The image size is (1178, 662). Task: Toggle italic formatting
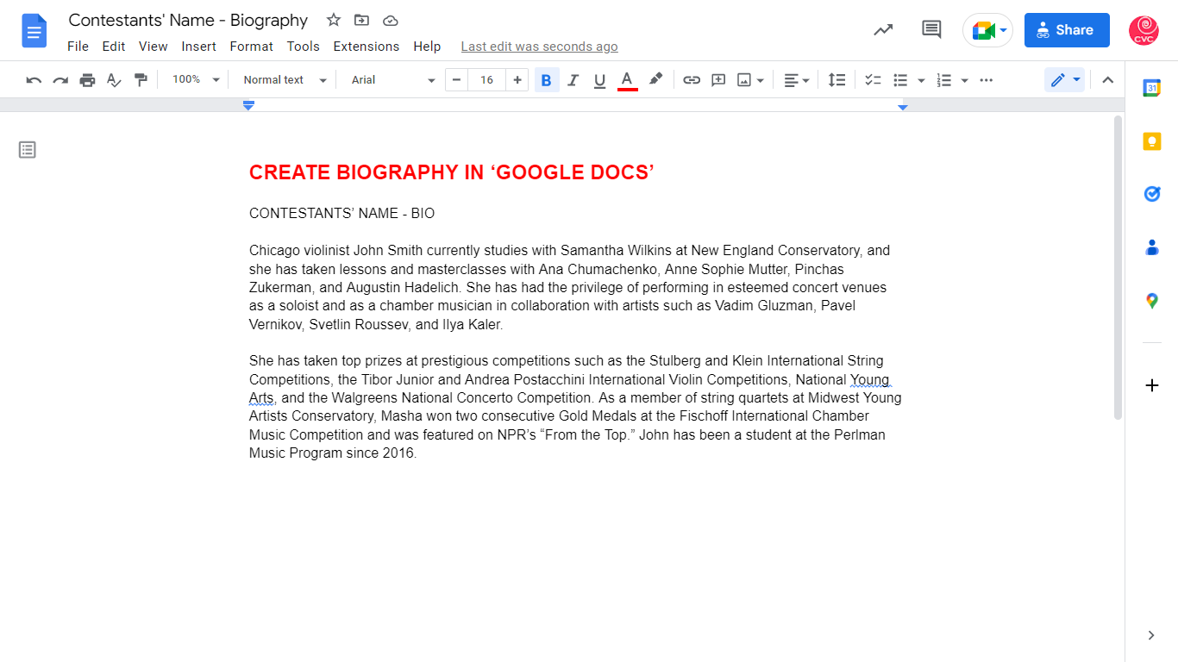(x=573, y=80)
